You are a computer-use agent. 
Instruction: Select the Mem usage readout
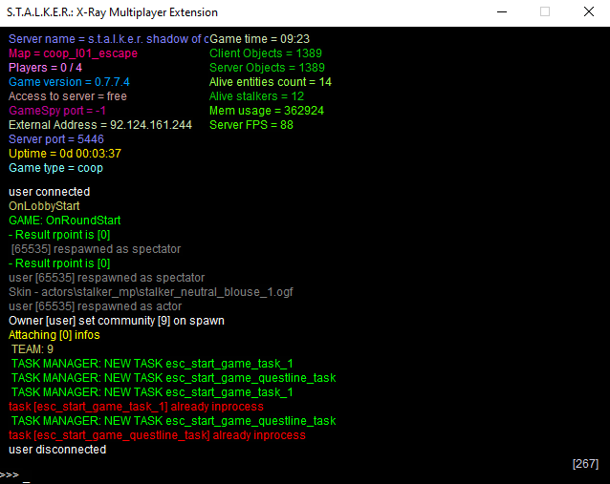[266, 111]
